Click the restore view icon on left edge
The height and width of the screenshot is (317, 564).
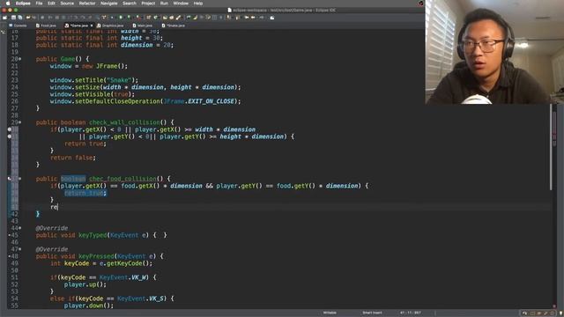click(x=4, y=33)
